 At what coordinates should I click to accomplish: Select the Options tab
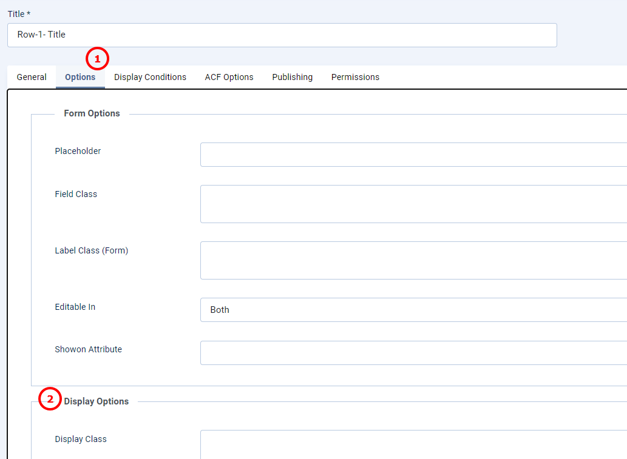click(80, 77)
